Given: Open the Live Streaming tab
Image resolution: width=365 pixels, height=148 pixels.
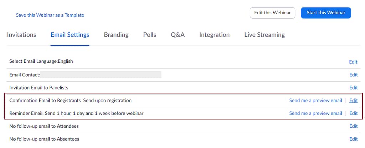Looking at the screenshot, I should click(264, 35).
